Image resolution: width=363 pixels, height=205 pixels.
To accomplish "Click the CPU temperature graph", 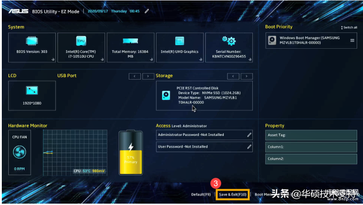I will tap(75, 153).
